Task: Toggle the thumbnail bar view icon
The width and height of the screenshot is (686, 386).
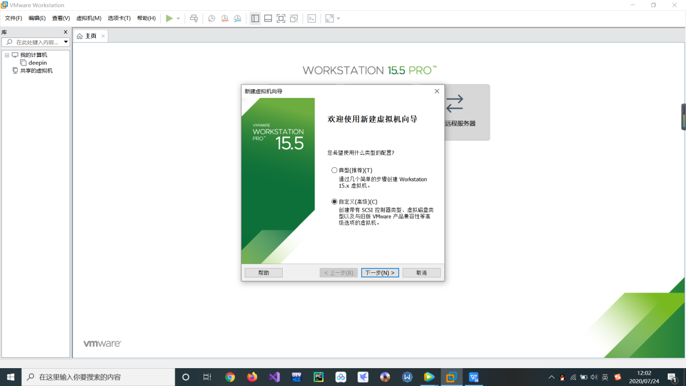Action: [268, 18]
